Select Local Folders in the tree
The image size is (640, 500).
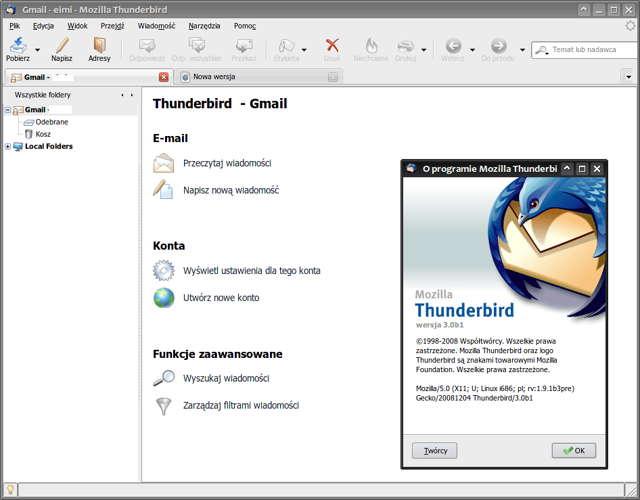coord(49,146)
